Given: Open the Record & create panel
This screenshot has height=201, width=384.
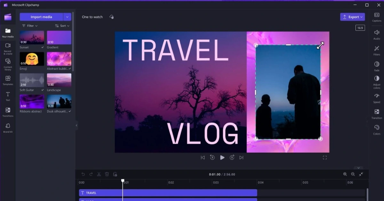Looking at the screenshot, I should (x=8, y=48).
